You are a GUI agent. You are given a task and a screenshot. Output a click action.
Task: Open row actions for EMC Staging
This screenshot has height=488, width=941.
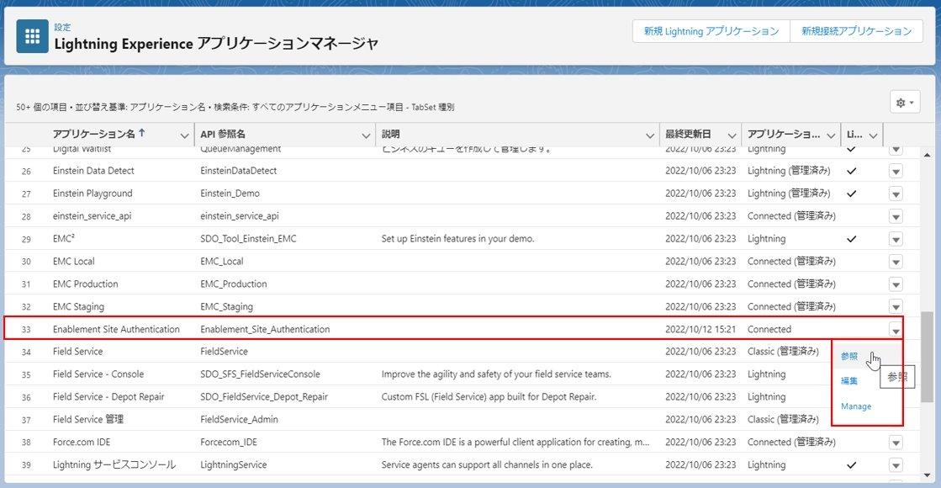point(896,307)
